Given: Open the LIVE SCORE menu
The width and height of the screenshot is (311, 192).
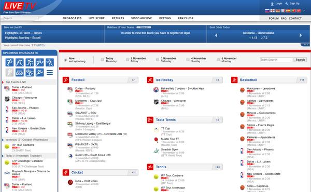Looking at the screenshot, I should click(96, 18).
